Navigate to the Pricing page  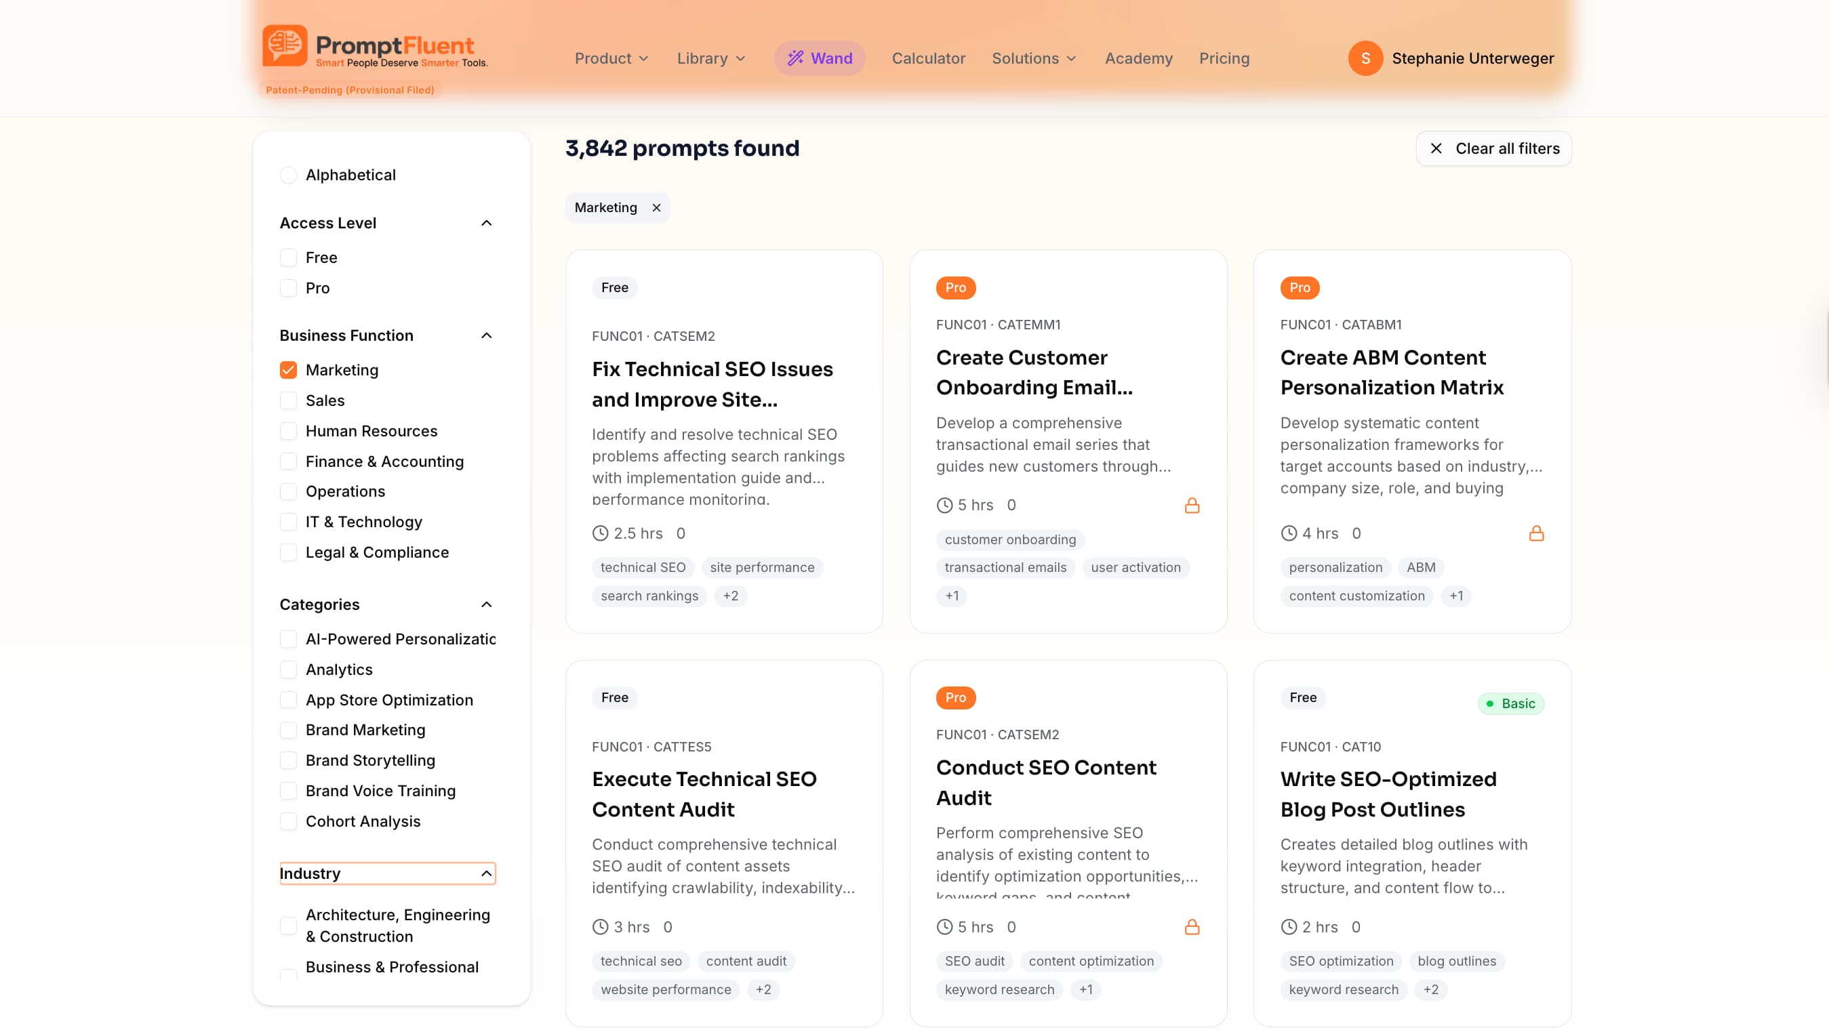coord(1224,58)
